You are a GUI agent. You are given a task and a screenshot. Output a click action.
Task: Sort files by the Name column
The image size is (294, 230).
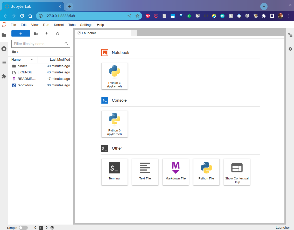(x=23, y=59)
